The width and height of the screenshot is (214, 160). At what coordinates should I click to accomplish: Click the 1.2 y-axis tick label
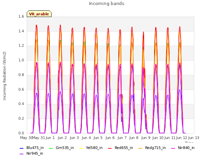tap(21, 46)
